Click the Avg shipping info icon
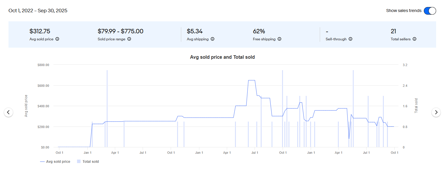The width and height of the screenshot is (444, 178). coord(213,39)
